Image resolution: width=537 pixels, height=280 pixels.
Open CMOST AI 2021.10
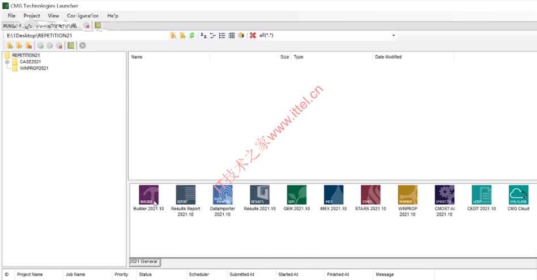(x=445, y=201)
